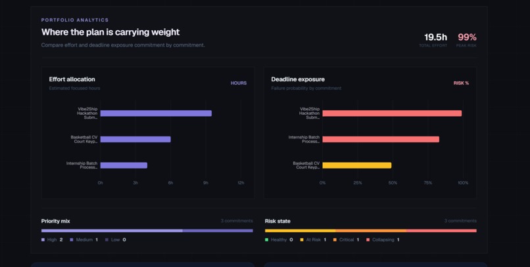Screen dimensions: 530x267
Task: Click the 50% axis tick label
Action: pos(393,183)
